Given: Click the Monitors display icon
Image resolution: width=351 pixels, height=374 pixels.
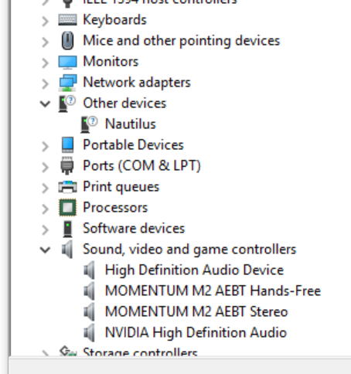Looking at the screenshot, I should pyautogui.click(x=67, y=62).
